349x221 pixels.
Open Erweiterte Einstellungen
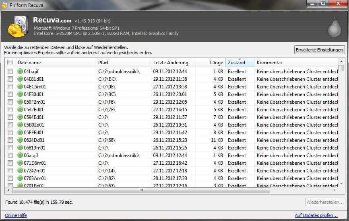coord(319,50)
